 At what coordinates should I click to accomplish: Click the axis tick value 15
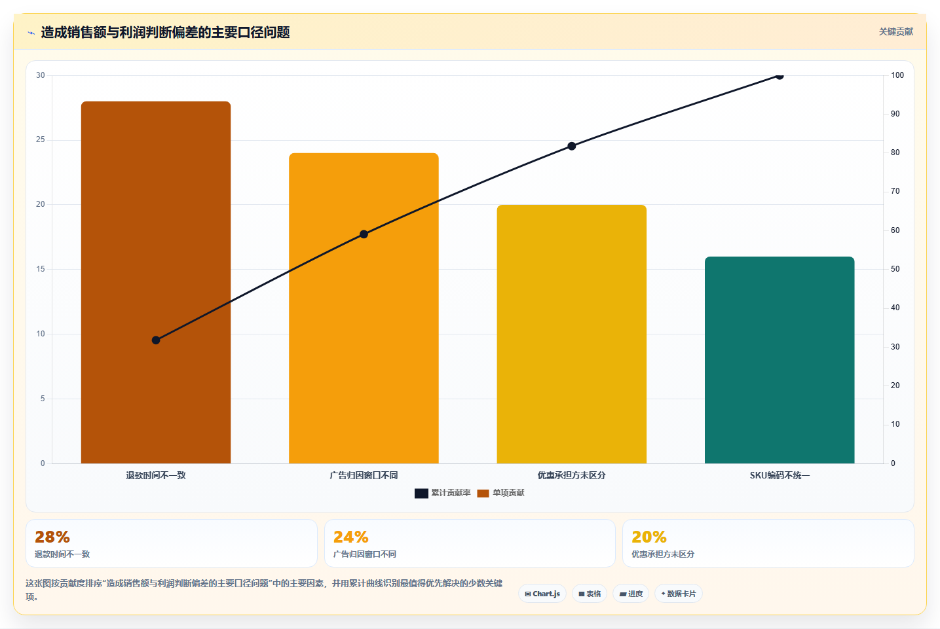tap(41, 269)
